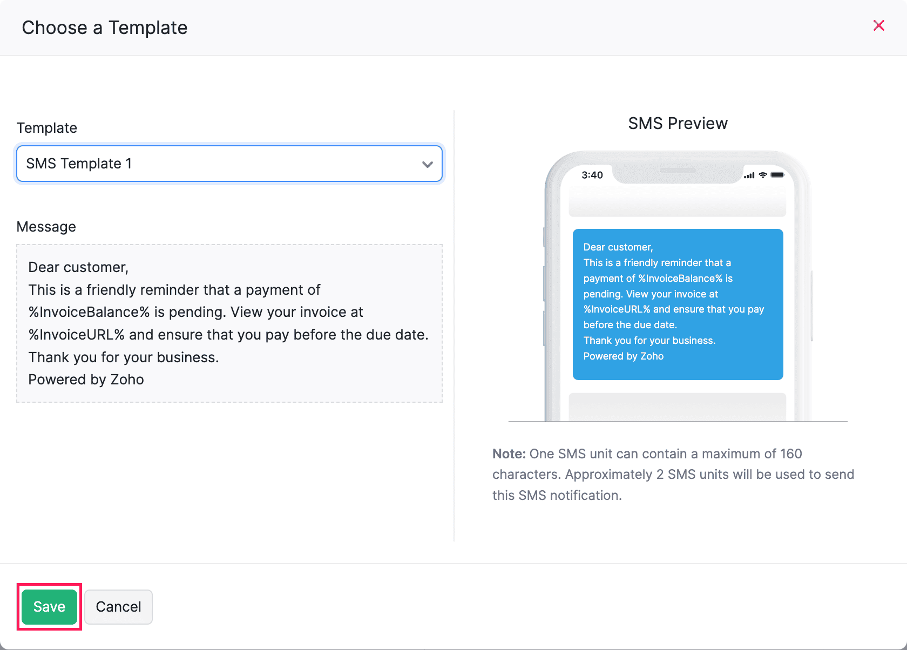Open the SMS Template 1 combo box
Viewport: 907px width, 650px height.
[x=216, y=164]
